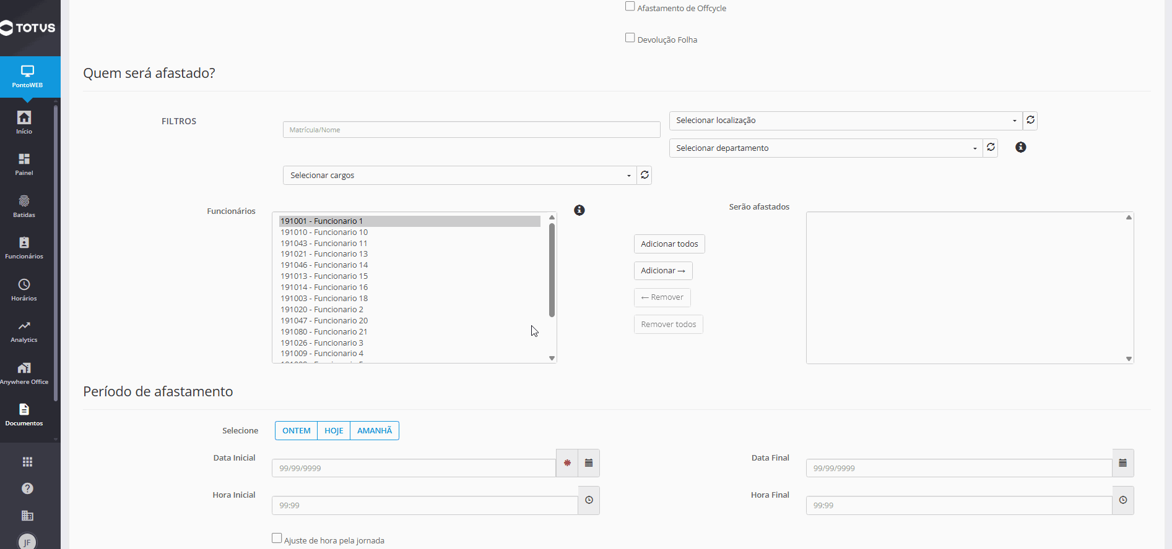Click Remover button
The height and width of the screenshot is (549, 1172).
click(x=662, y=297)
